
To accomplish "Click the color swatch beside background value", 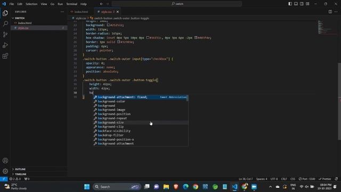I will (108, 25).
